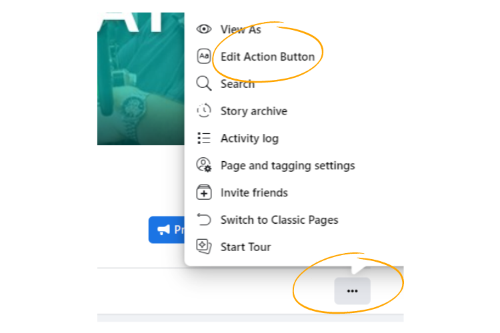Choose Invite friends menu item
Screen dimensions: 500x333
coord(254,192)
